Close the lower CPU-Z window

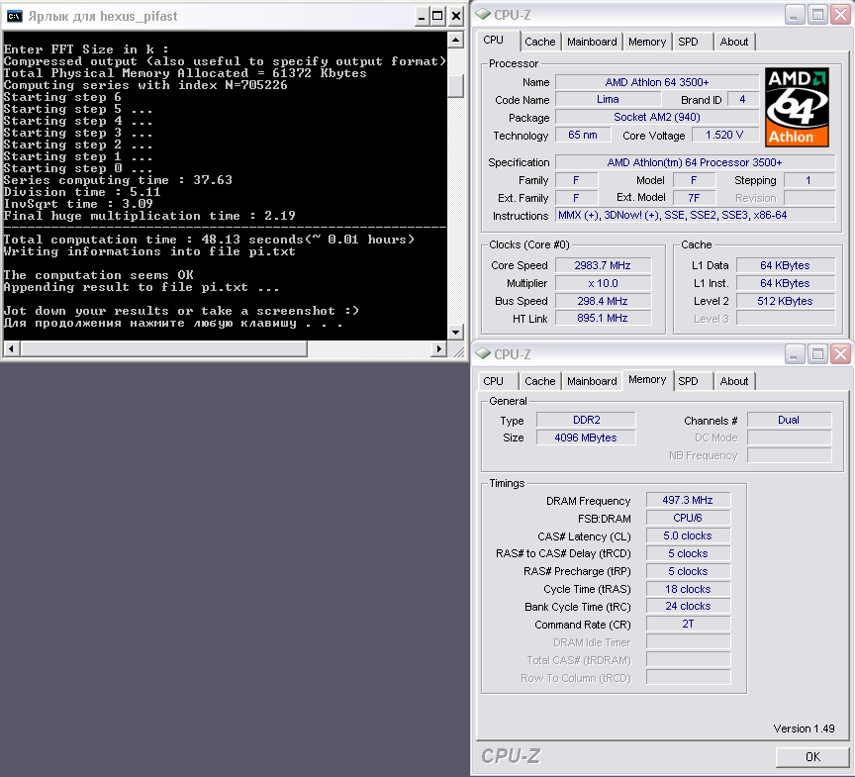point(841,354)
